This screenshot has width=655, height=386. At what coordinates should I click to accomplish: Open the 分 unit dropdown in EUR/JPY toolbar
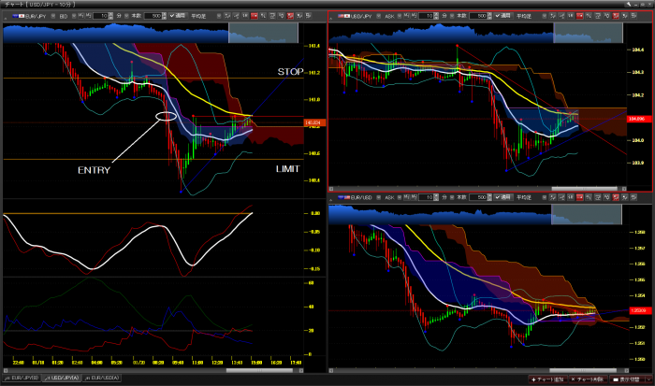click(x=126, y=16)
